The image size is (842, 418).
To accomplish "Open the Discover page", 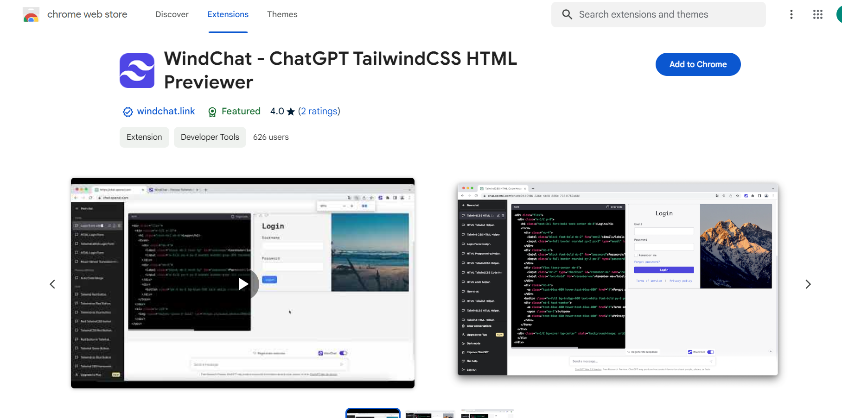I will (x=172, y=14).
